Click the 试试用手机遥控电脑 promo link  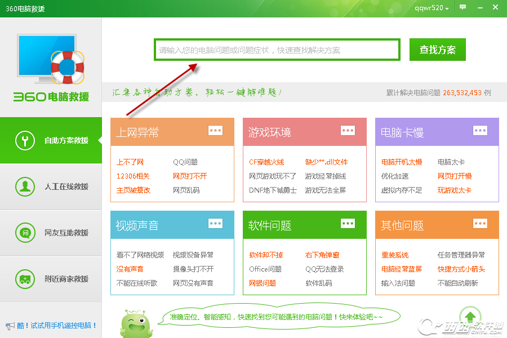tap(57, 326)
